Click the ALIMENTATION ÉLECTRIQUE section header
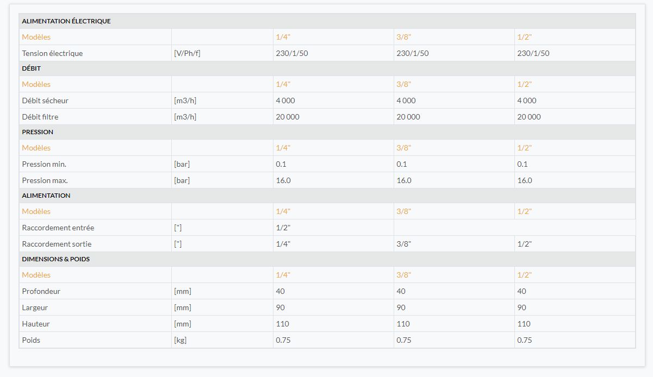Viewport: 653px width, 377px height. point(66,21)
